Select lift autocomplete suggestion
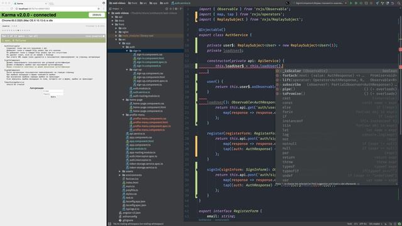This screenshot has height=226, width=402. tap(337, 80)
